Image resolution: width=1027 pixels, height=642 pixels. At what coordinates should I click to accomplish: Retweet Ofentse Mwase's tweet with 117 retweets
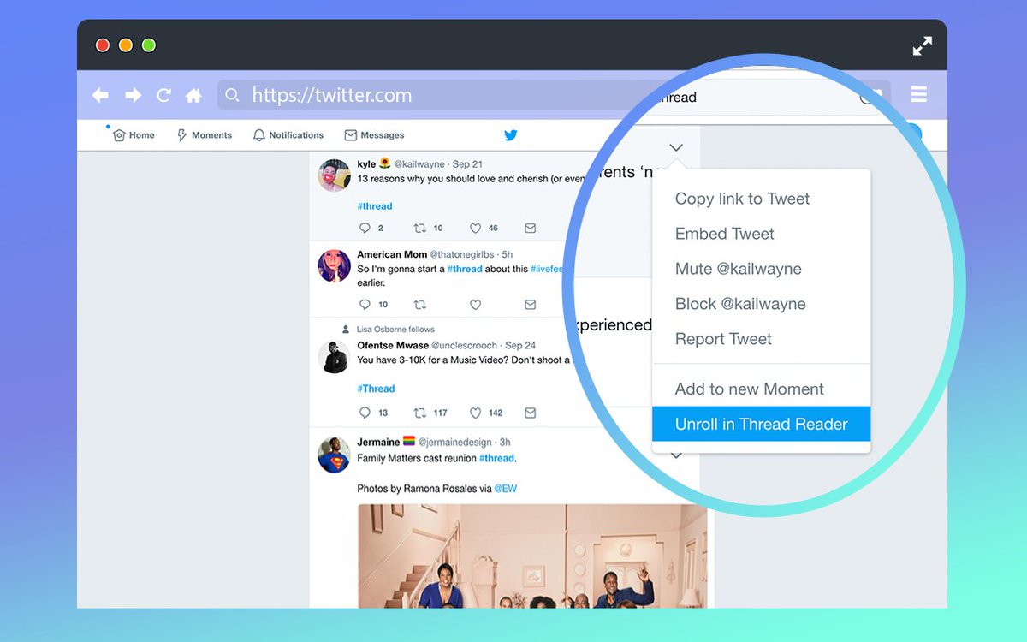click(x=420, y=413)
